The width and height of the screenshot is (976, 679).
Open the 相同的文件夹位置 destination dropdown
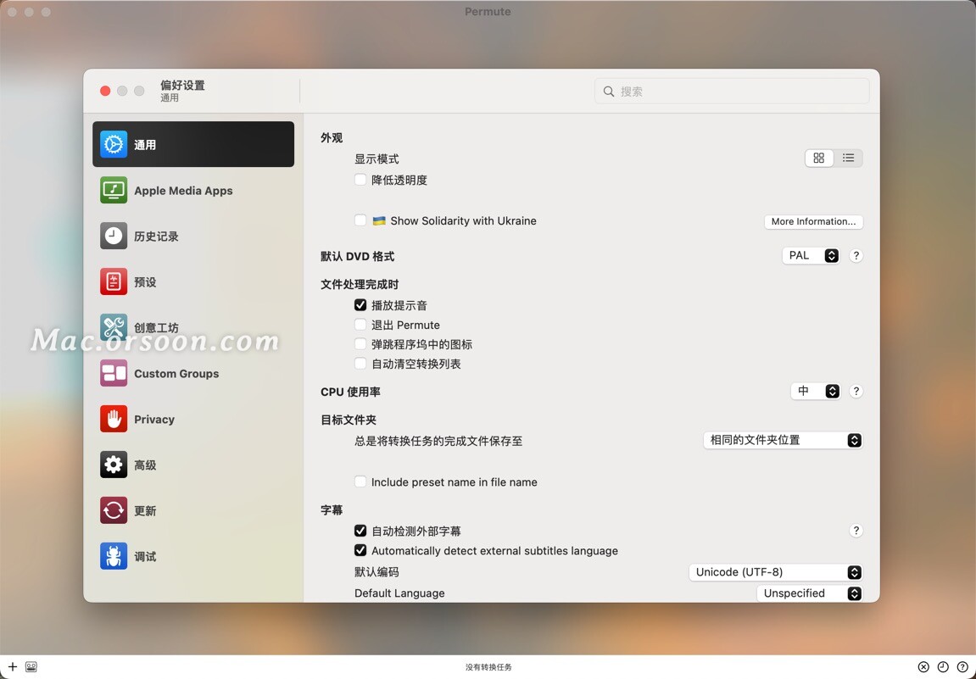click(783, 440)
